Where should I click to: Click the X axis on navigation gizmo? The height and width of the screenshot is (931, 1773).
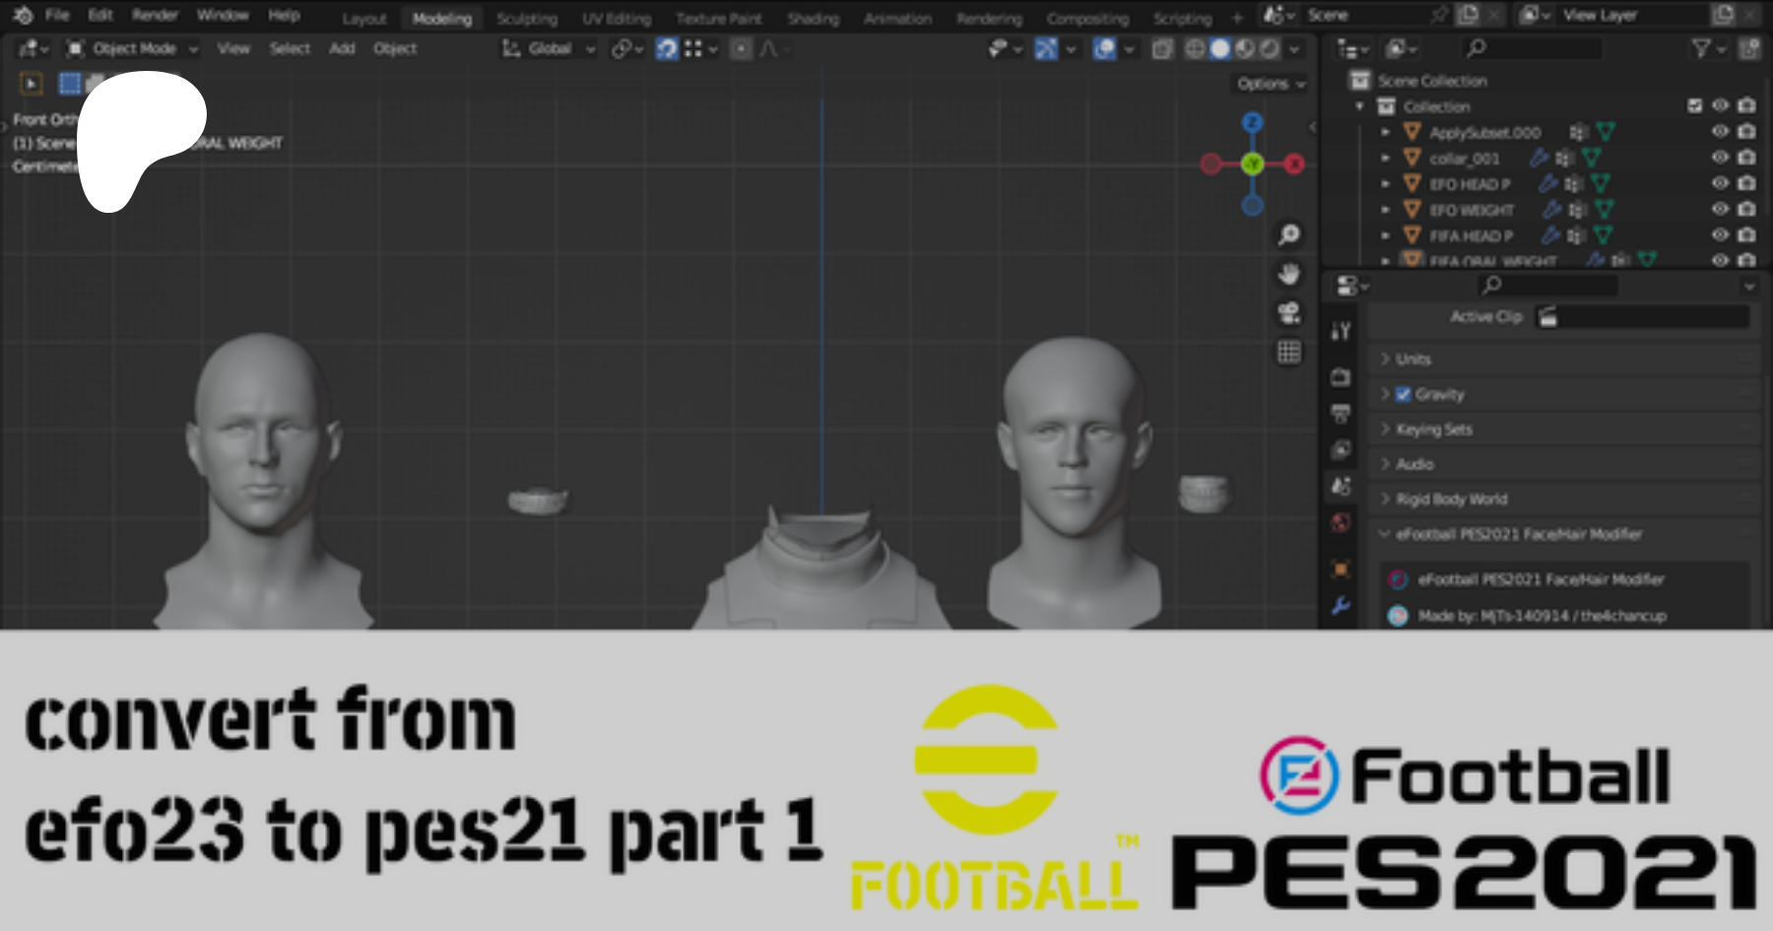[x=1294, y=164]
